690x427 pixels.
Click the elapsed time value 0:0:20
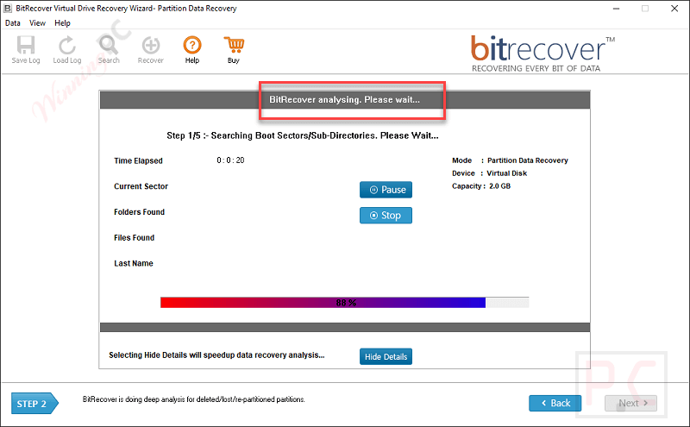coord(230,160)
